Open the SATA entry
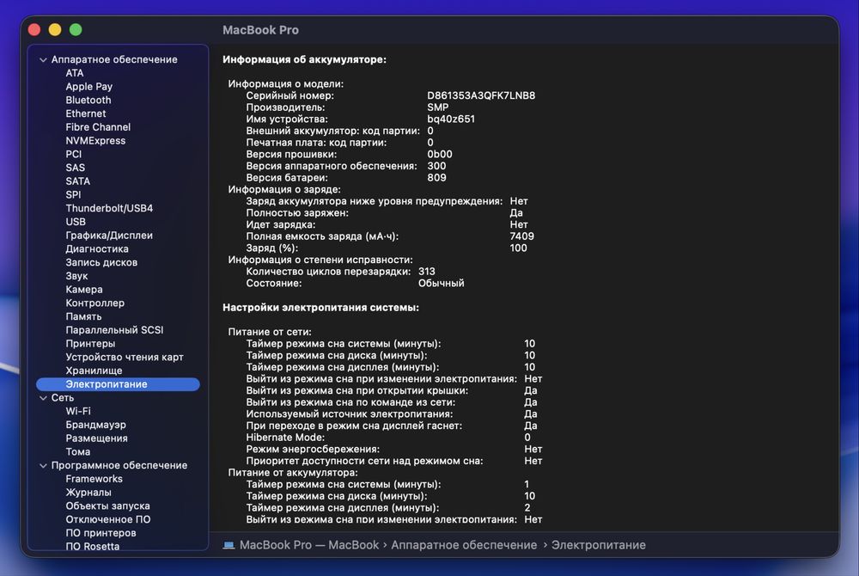This screenshot has height=576, width=859. (78, 181)
